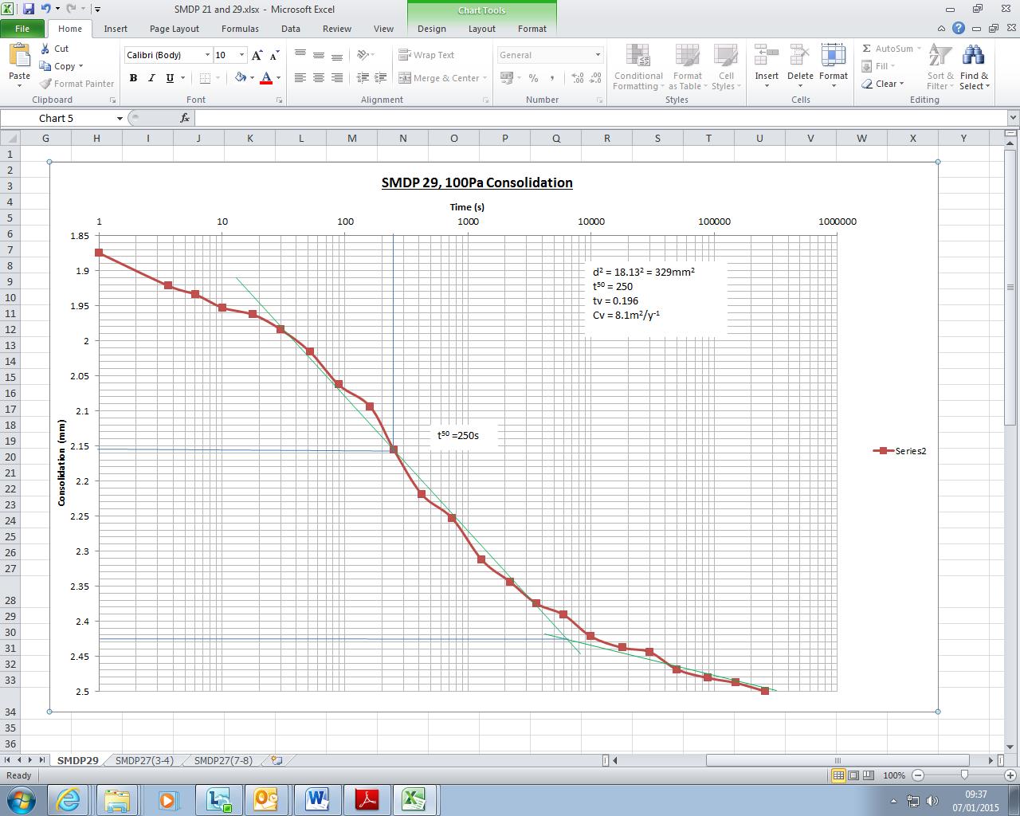1020x816 pixels.
Task: Adjust the zoom level slider
Action: pos(964,775)
